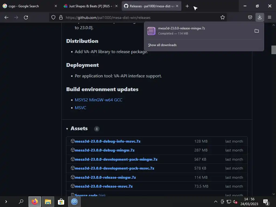Click the page vertical scrollbar thumb
Screen dimensions: 276x207
pyautogui.click(x=274, y=50)
